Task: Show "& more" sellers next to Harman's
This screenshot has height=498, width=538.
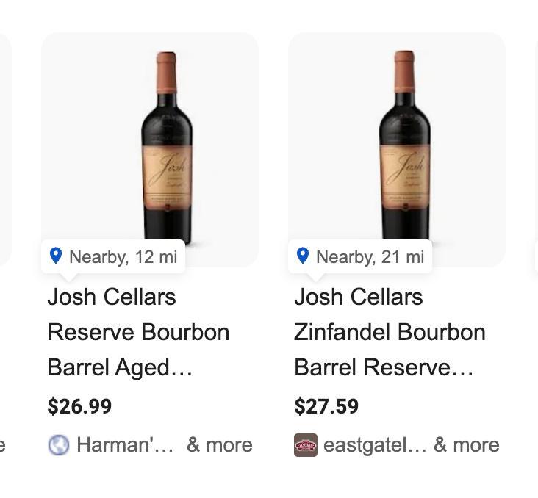Action: coord(219,445)
